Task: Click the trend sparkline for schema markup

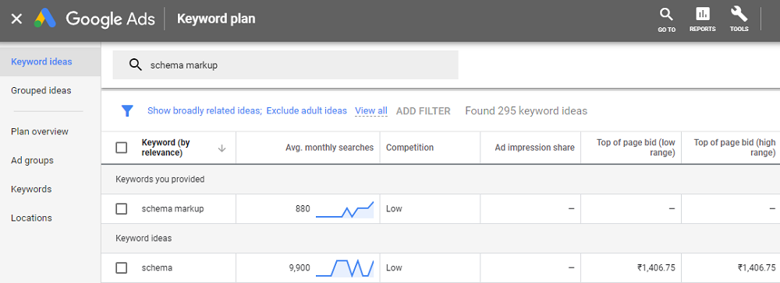Action: click(345, 209)
